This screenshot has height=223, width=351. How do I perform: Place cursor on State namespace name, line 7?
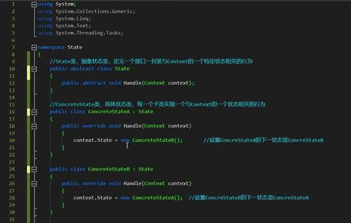[x=75, y=47]
